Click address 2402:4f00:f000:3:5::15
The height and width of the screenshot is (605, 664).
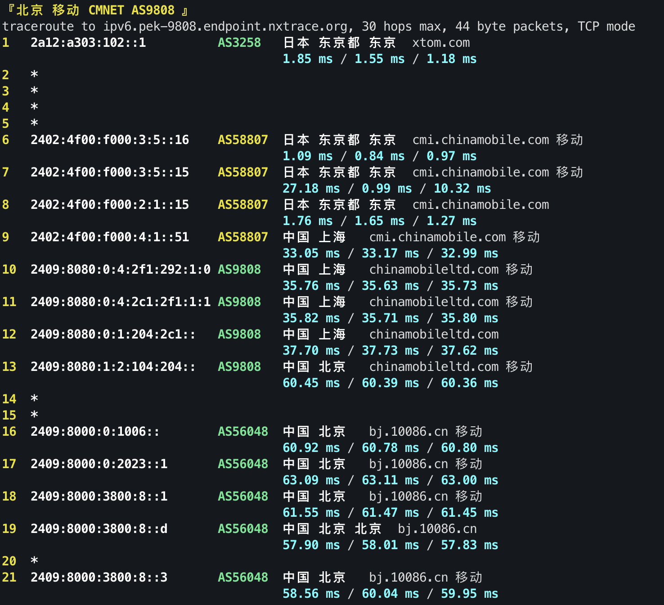click(x=110, y=172)
